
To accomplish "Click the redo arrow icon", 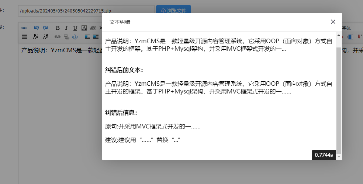I will click(x=45, y=28).
